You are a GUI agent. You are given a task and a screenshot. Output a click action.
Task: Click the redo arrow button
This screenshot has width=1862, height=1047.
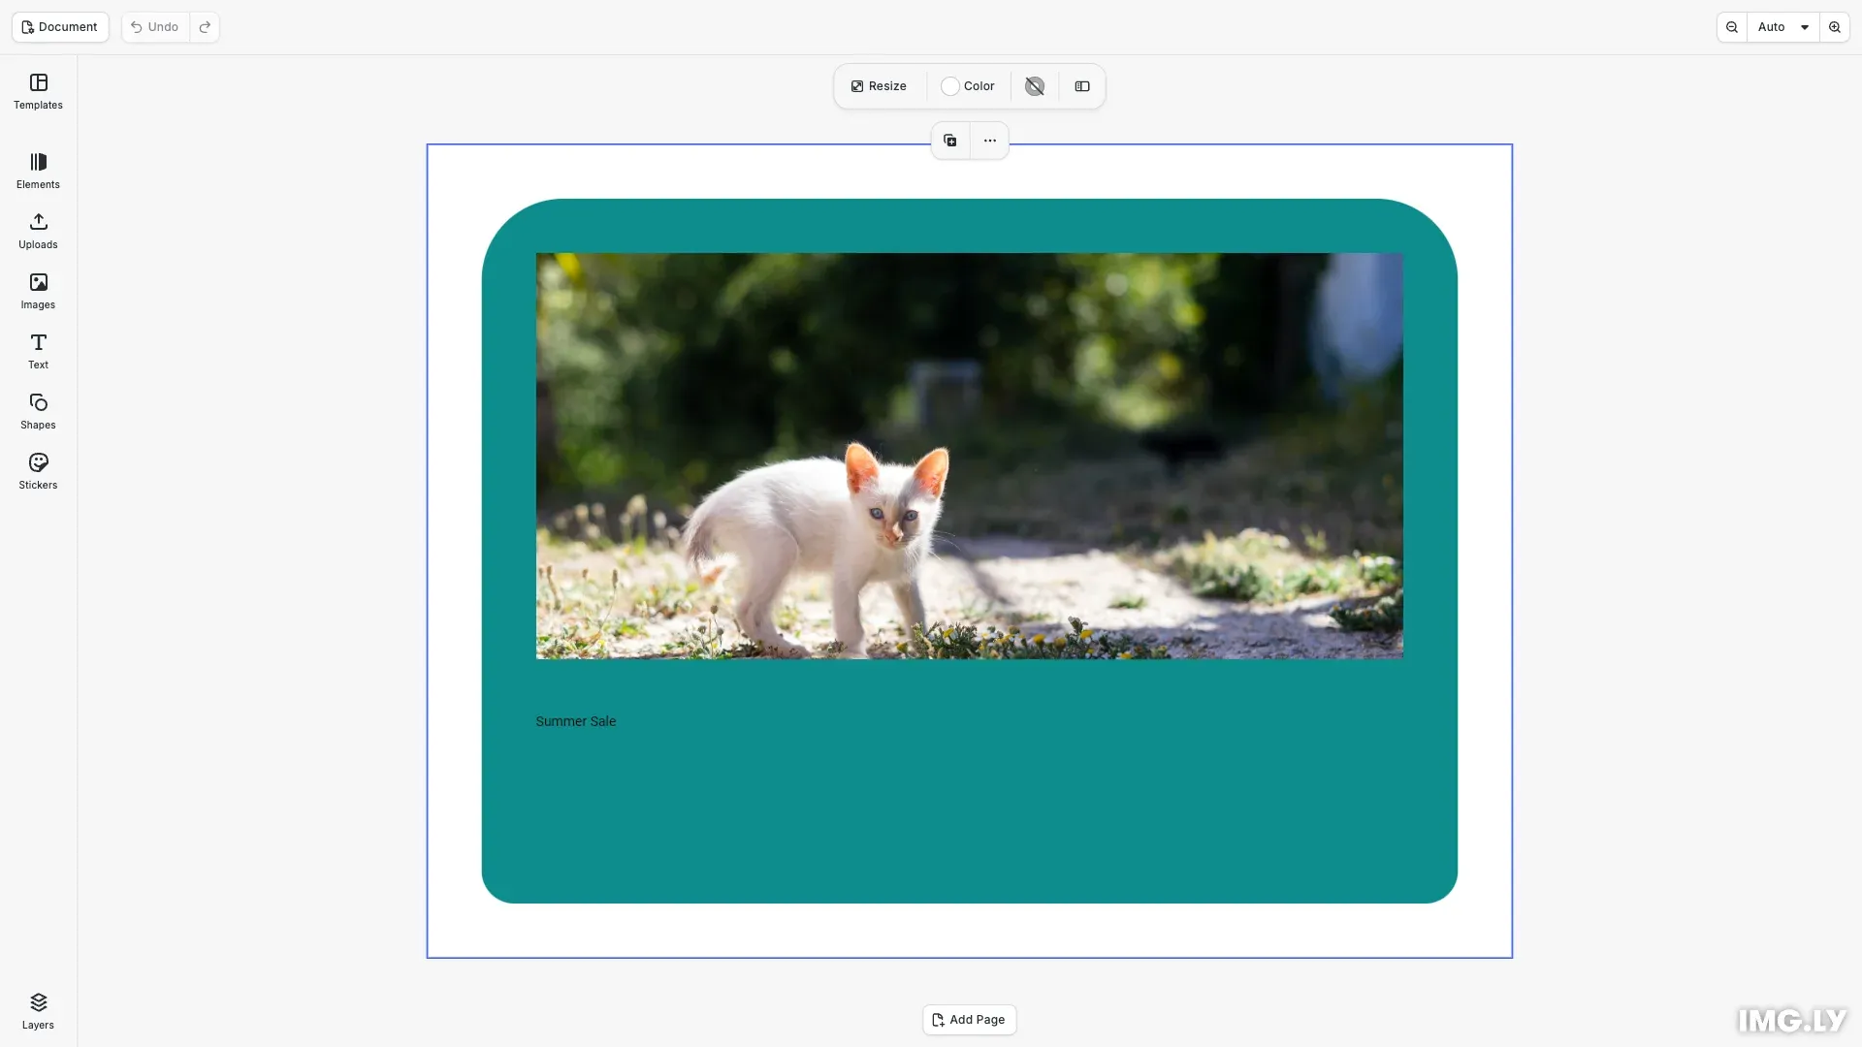click(x=205, y=27)
